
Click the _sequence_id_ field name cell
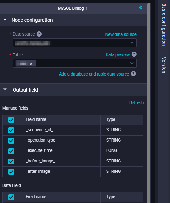pyautogui.click(x=60, y=130)
